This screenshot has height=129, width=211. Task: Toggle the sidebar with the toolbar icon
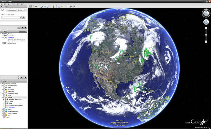pos(31,6)
